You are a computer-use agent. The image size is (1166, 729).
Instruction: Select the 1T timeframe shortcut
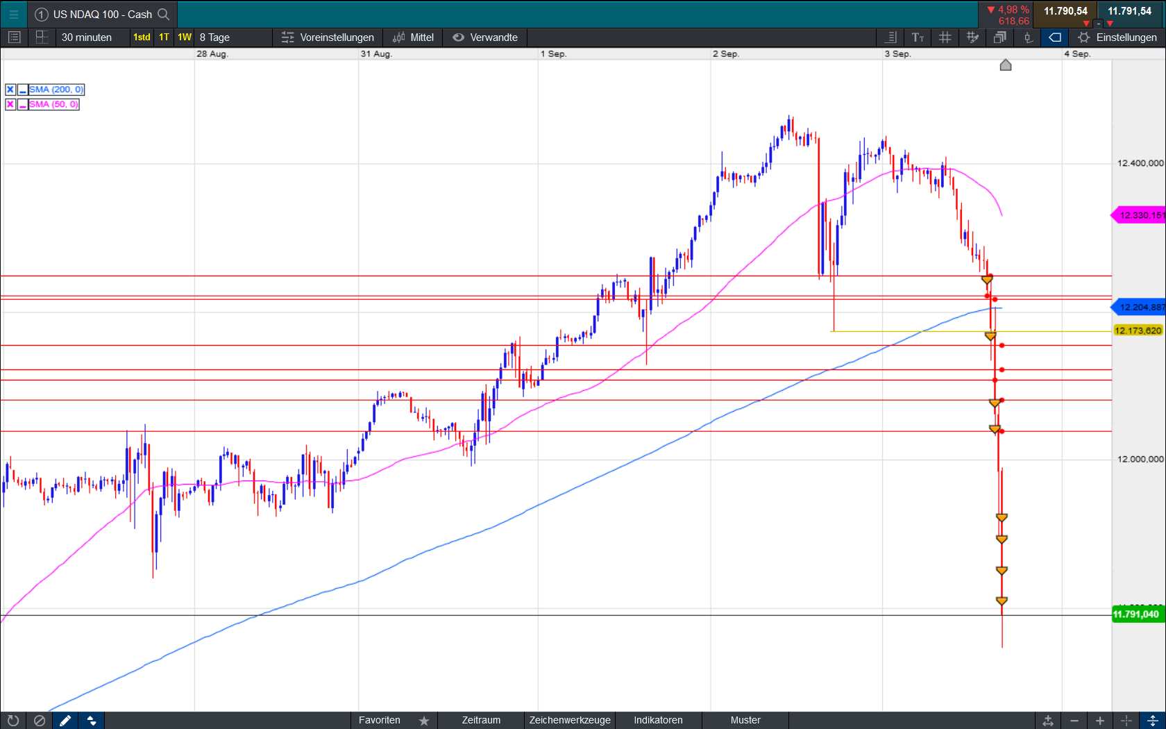click(x=164, y=37)
